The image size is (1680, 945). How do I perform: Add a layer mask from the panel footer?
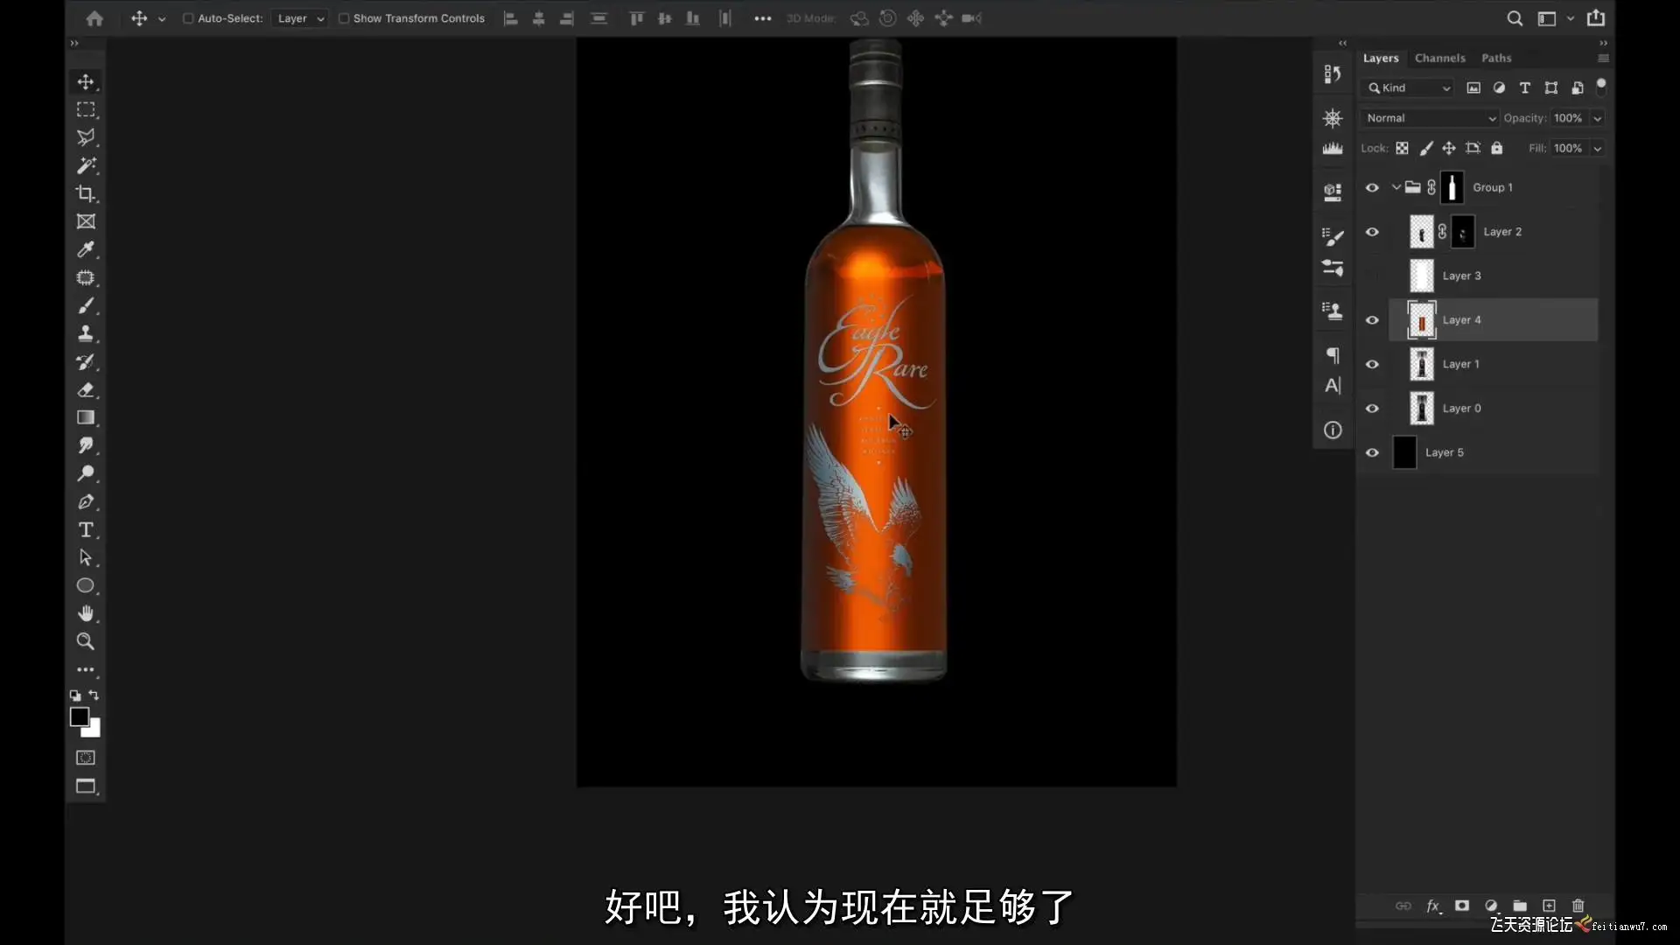1461,906
